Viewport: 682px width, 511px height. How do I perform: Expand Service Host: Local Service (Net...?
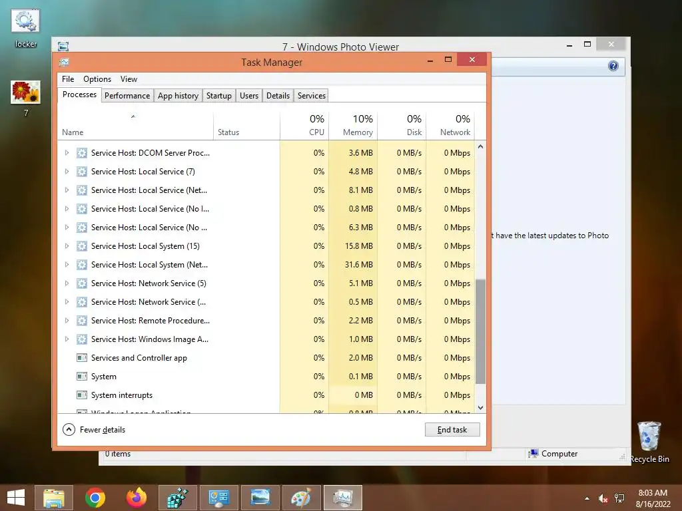67,190
